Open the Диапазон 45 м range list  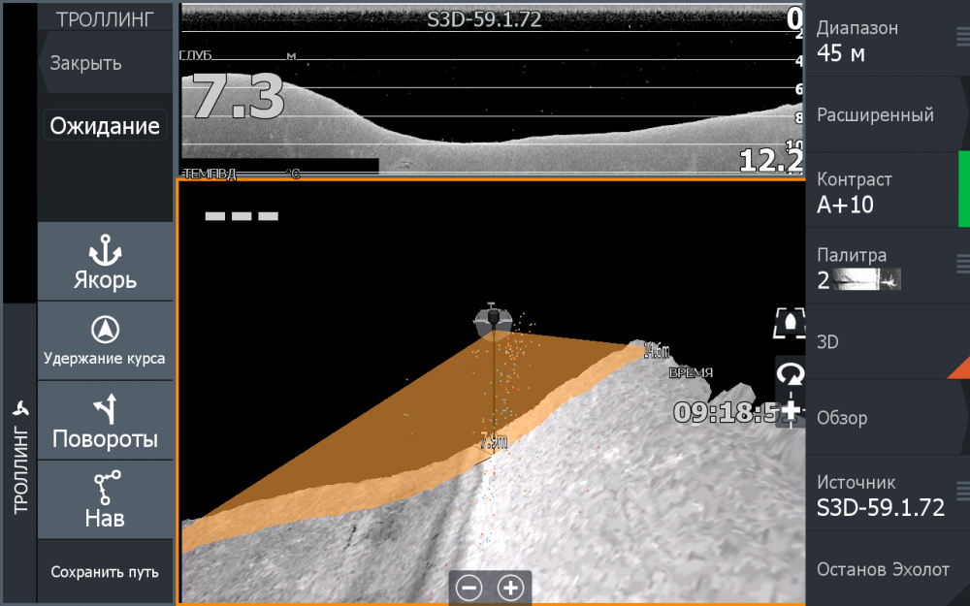pos(888,40)
